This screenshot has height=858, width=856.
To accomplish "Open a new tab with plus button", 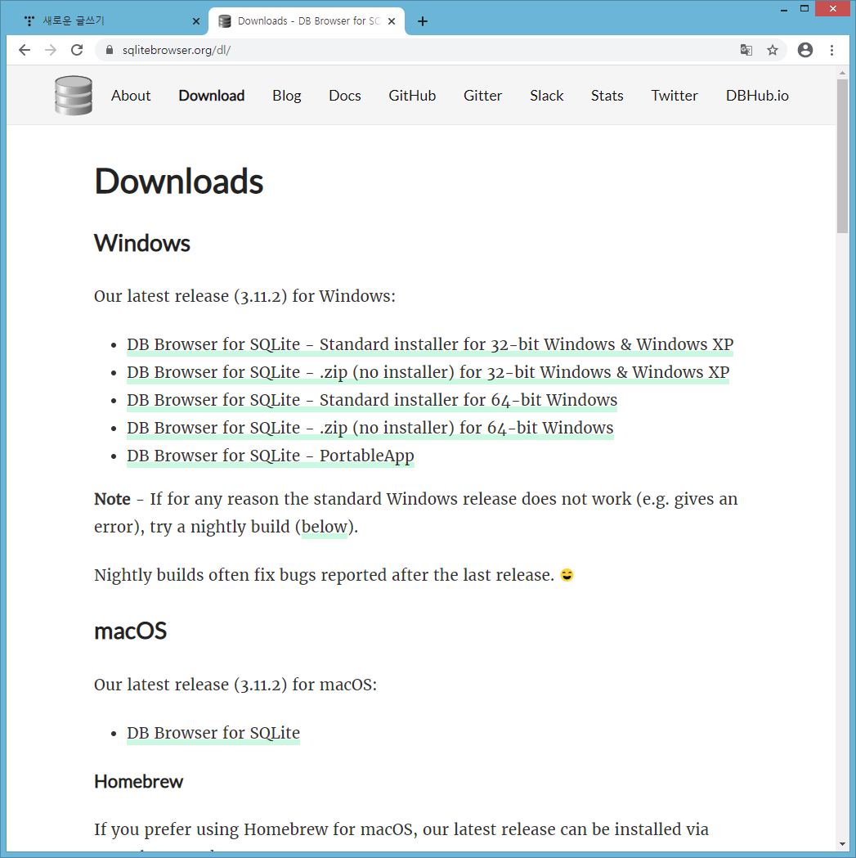I will pyautogui.click(x=422, y=21).
